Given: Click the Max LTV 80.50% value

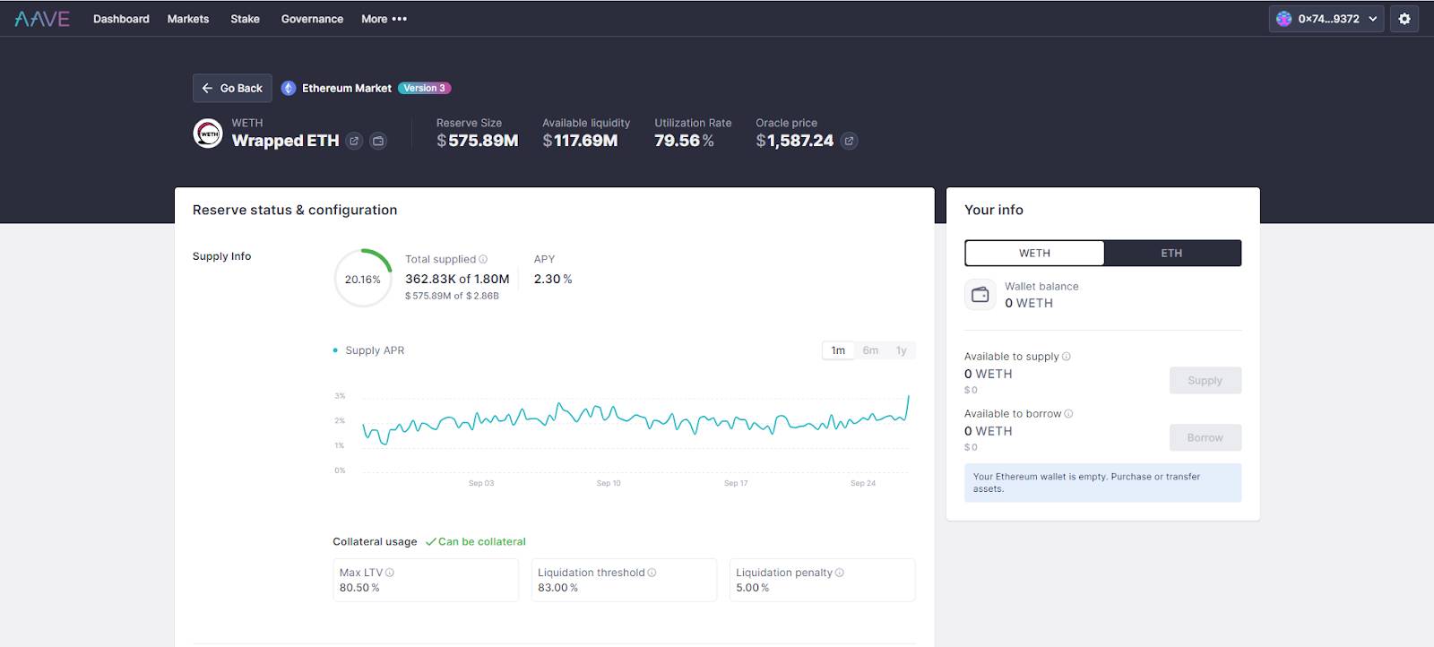Looking at the screenshot, I should click(359, 588).
